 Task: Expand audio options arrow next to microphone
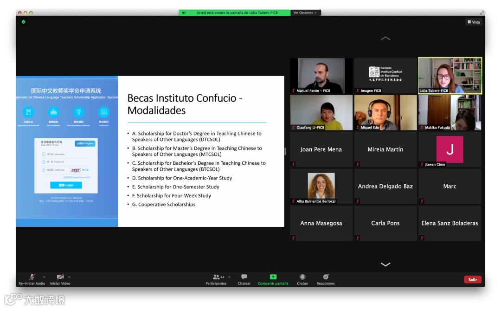(x=44, y=277)
